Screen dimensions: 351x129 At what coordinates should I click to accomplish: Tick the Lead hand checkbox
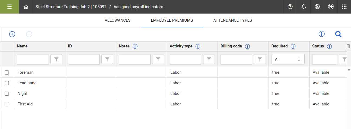point(7,83)
